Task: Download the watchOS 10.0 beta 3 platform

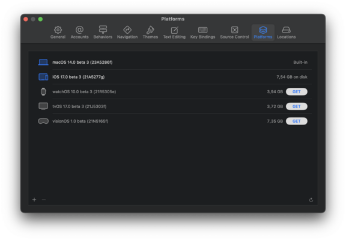Action: click(296, 91)
